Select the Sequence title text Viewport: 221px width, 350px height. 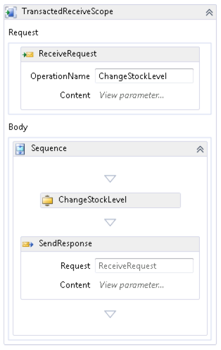pos(49,148)
